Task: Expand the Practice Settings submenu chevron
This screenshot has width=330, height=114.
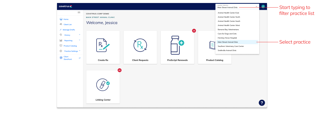Action: tap(79, 51)
